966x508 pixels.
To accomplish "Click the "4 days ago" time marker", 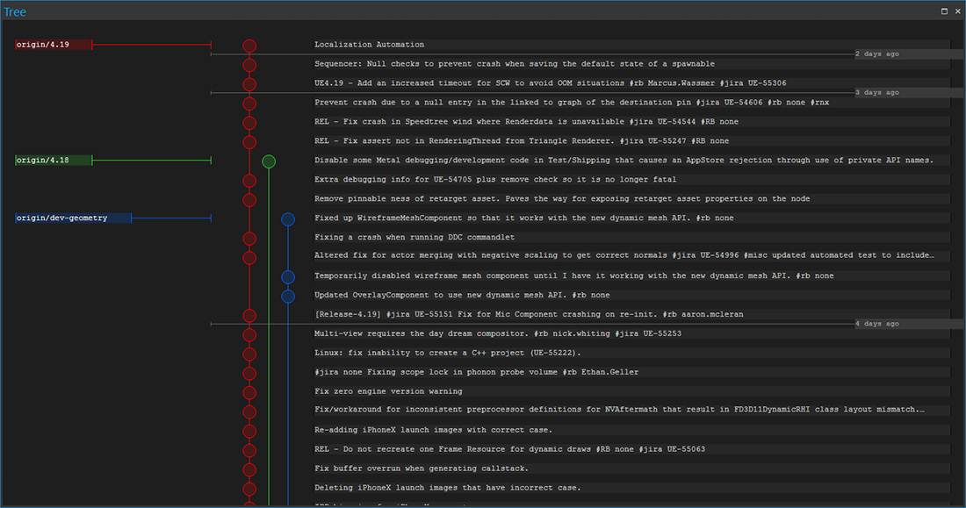I will pos(877,325).
